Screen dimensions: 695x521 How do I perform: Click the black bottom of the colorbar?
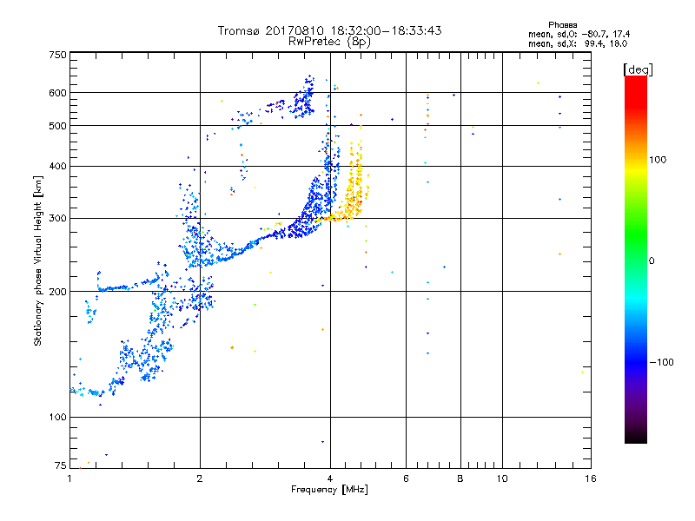click(x=636, y=437)
